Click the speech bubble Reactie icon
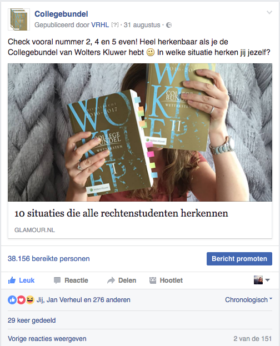 [x=57, y=280]
